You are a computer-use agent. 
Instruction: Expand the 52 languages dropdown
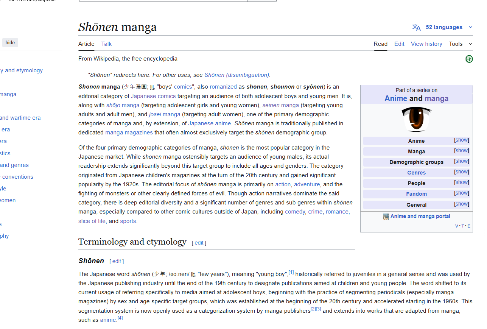(470, 27)
